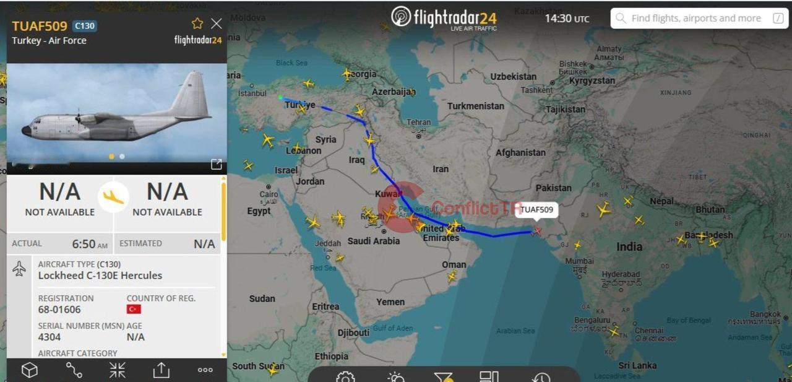Close the TUAF509 flight details panel

click(x=216, y=24)
